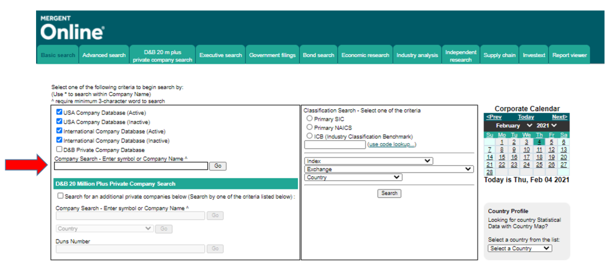The height and width of the screenshot is (273, 615).
Task: Click the Duns Number input field
Action: click(130, 248)
